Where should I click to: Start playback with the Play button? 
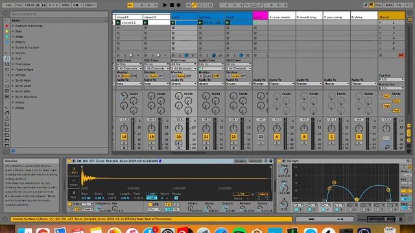tap(165, 5)
